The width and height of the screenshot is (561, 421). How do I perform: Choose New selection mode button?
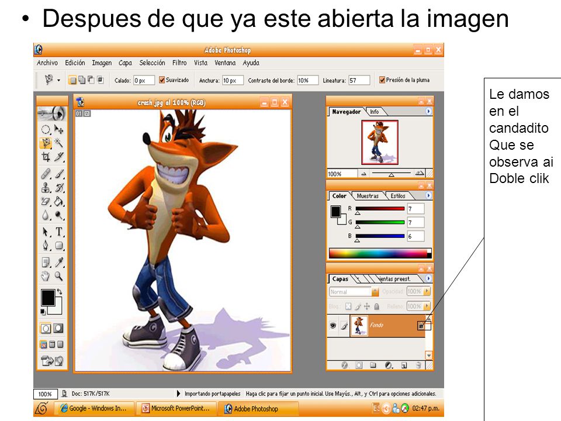coord(72,80)
